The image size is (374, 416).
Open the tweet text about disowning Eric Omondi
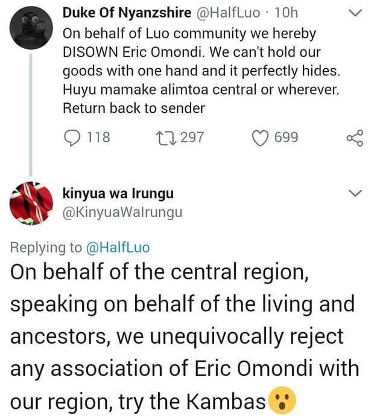pos(201,71)
